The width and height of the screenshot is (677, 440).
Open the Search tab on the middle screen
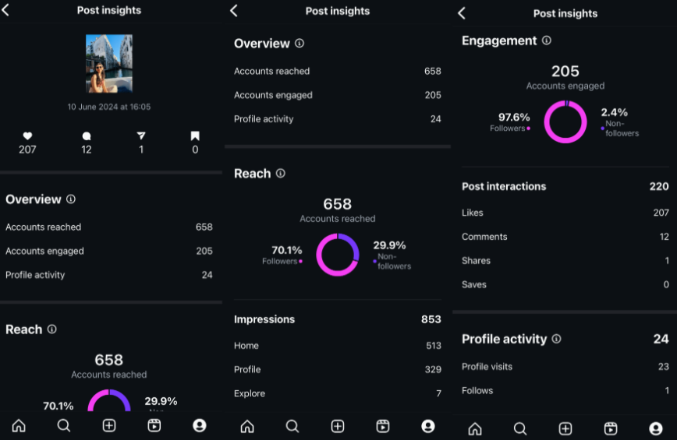click(292, 427)
